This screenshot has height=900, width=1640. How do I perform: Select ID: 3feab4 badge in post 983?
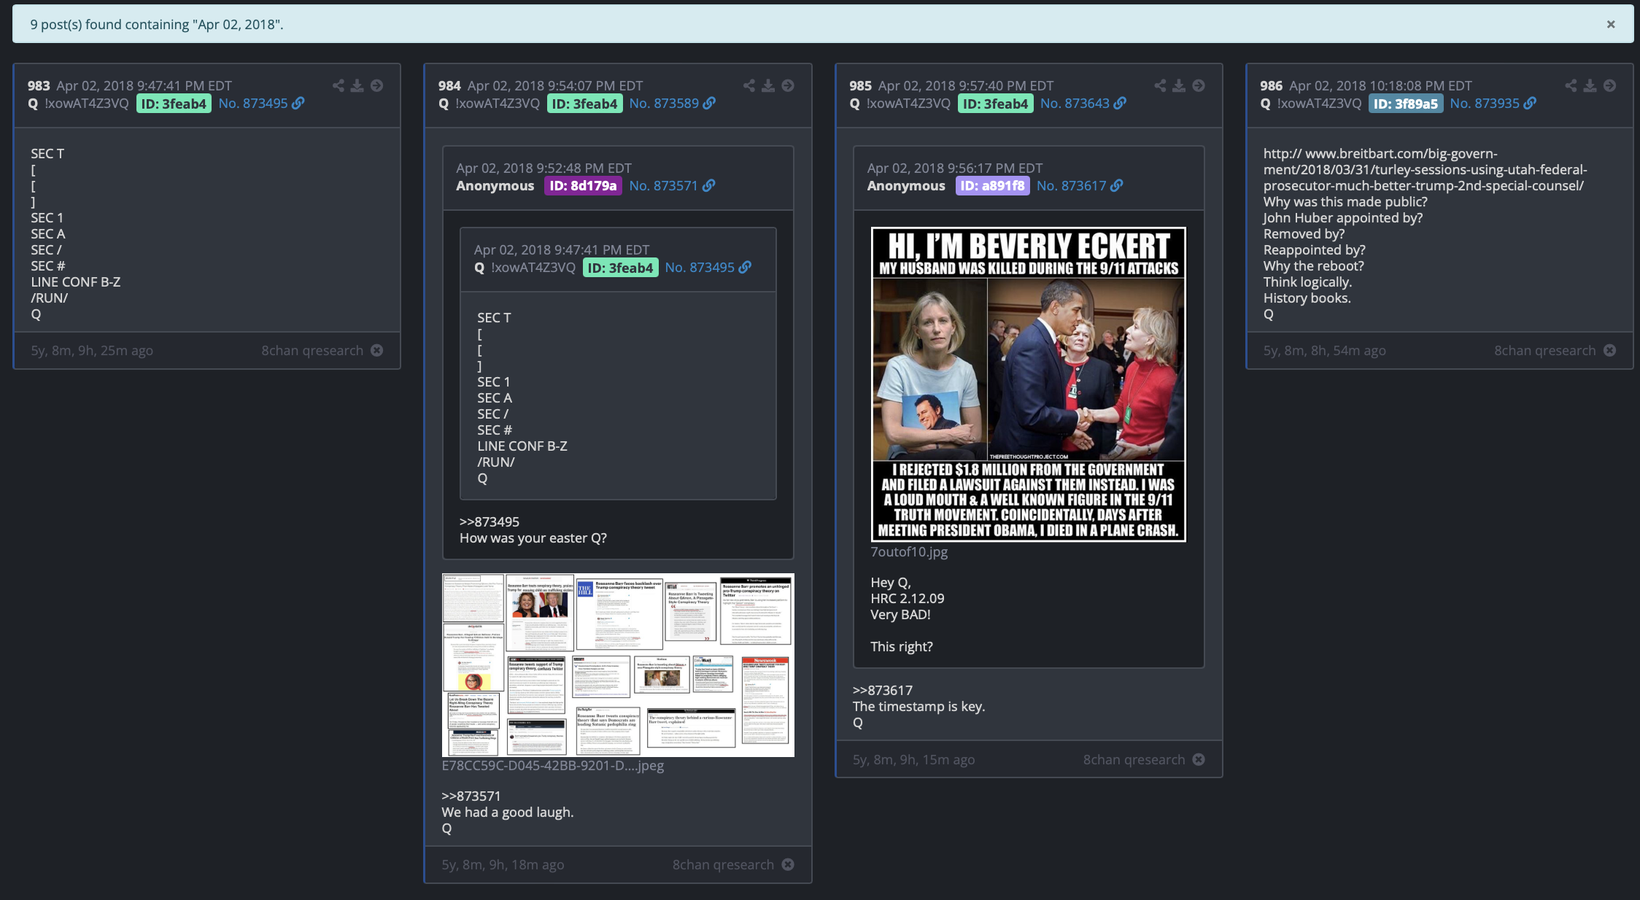[x=174, y=104]
